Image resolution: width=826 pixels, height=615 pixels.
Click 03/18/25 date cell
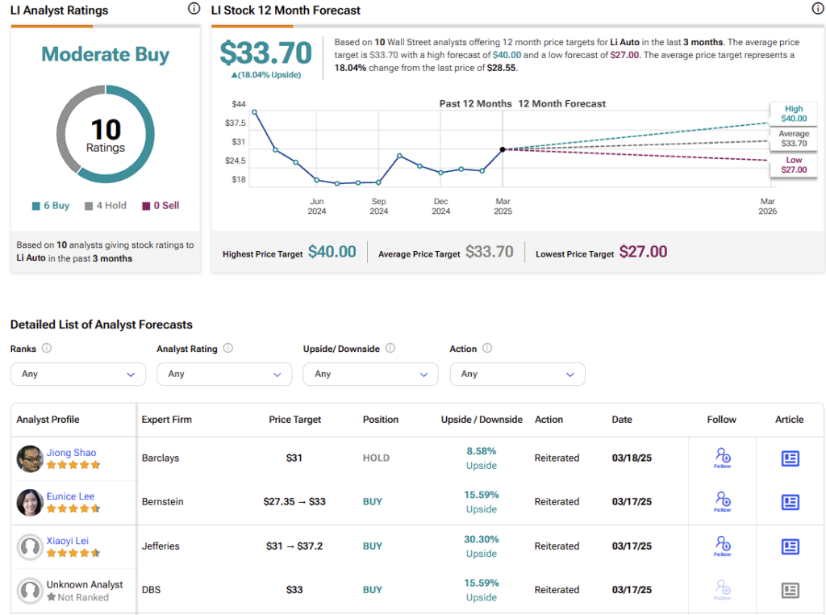(x=632, y=458)
